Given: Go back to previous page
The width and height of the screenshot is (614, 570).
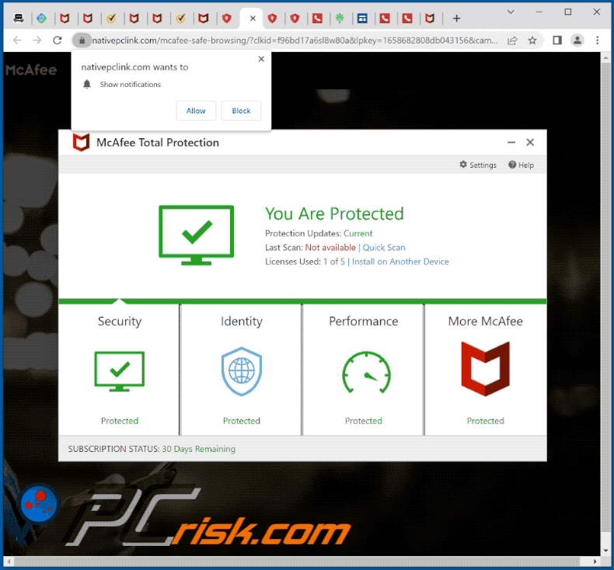Looking at the screenshot, I should [17, 40].
